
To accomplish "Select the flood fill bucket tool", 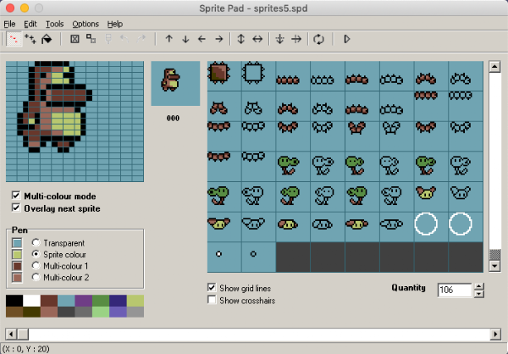I will (x=47, y=39).
